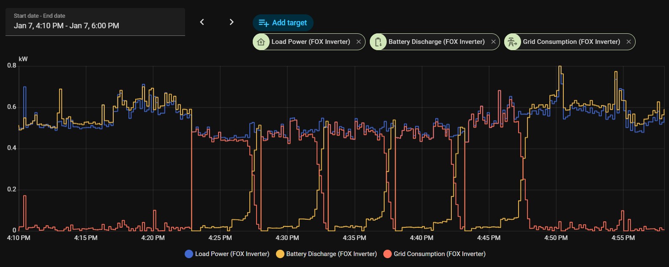The image size is (669, 267).
Task: Remove the Load Power target chip
Action: [x=358, y=42]
